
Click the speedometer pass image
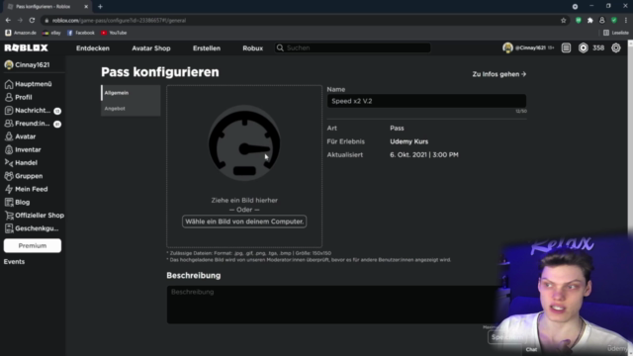click(x=244, y=142)
